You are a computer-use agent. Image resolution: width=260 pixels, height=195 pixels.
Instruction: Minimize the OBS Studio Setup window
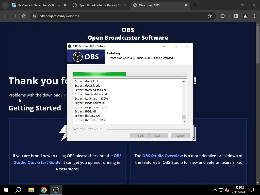click(x=164, y=46)
